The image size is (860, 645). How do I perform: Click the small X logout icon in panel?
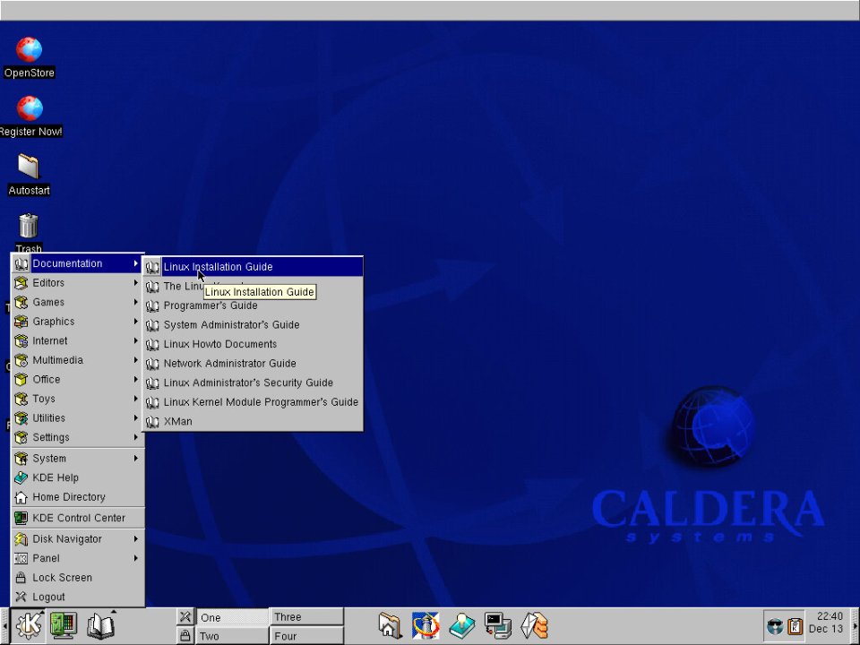click(x=185, y=616)
